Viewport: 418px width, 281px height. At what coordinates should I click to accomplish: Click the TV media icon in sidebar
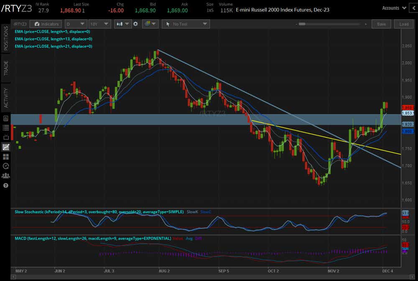(6, 137)
